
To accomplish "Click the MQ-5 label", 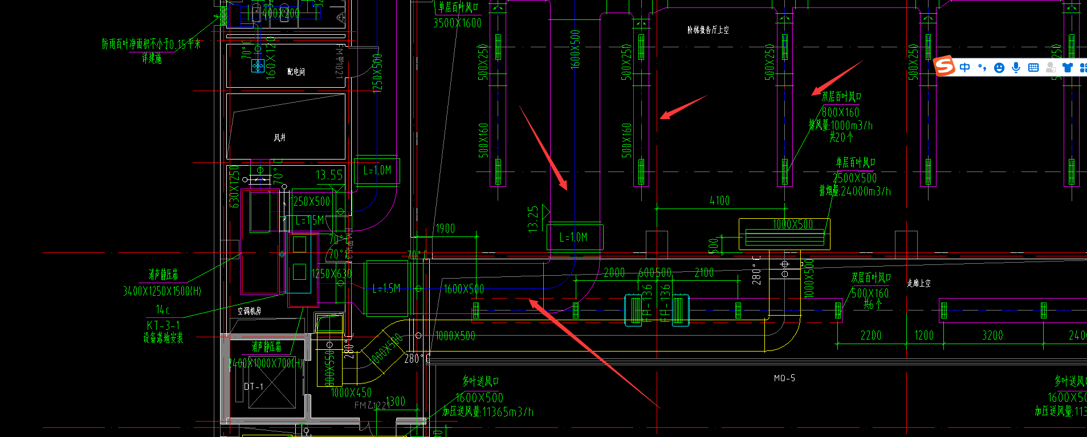I will (x=784, y=378).
